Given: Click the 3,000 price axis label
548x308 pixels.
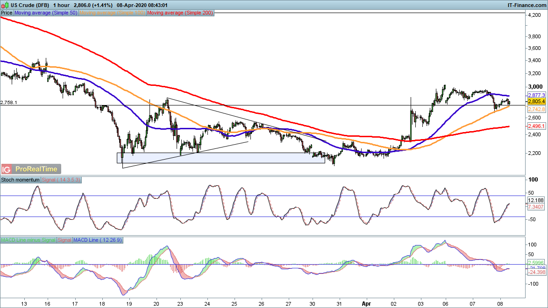Looking at the screenshot, I should click(x=535, y=87).
